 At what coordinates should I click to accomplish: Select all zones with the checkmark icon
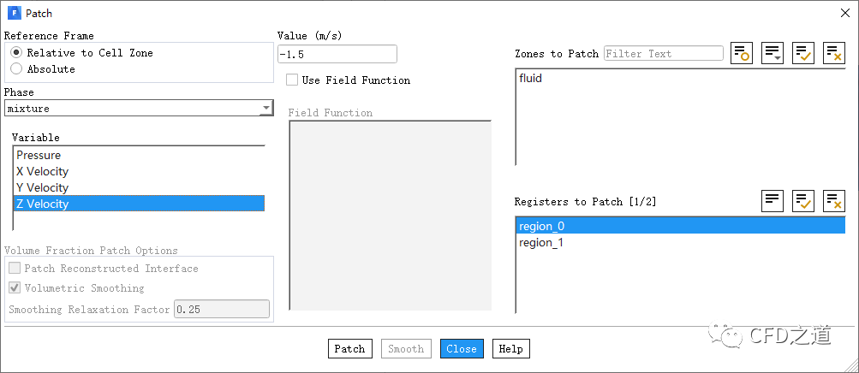pyautogui.click(x=803, y=53)
